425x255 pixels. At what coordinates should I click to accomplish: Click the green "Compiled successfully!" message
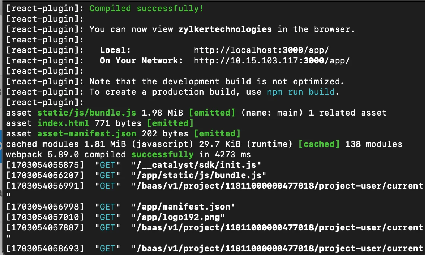pos(147,8)
